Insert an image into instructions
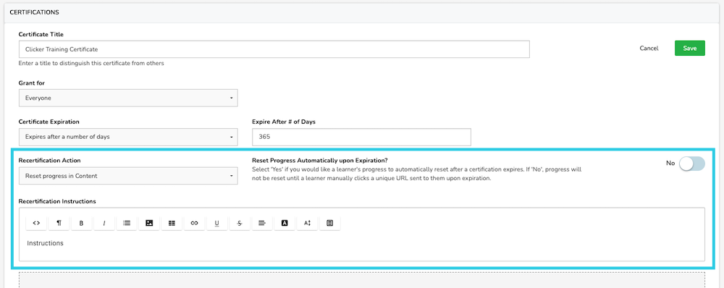 pos(149,223)
